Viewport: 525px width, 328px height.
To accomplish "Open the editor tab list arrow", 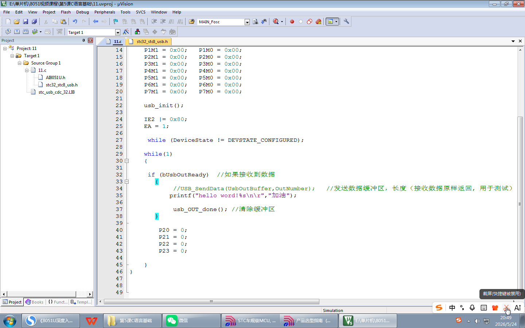I will tap(513, 41).
